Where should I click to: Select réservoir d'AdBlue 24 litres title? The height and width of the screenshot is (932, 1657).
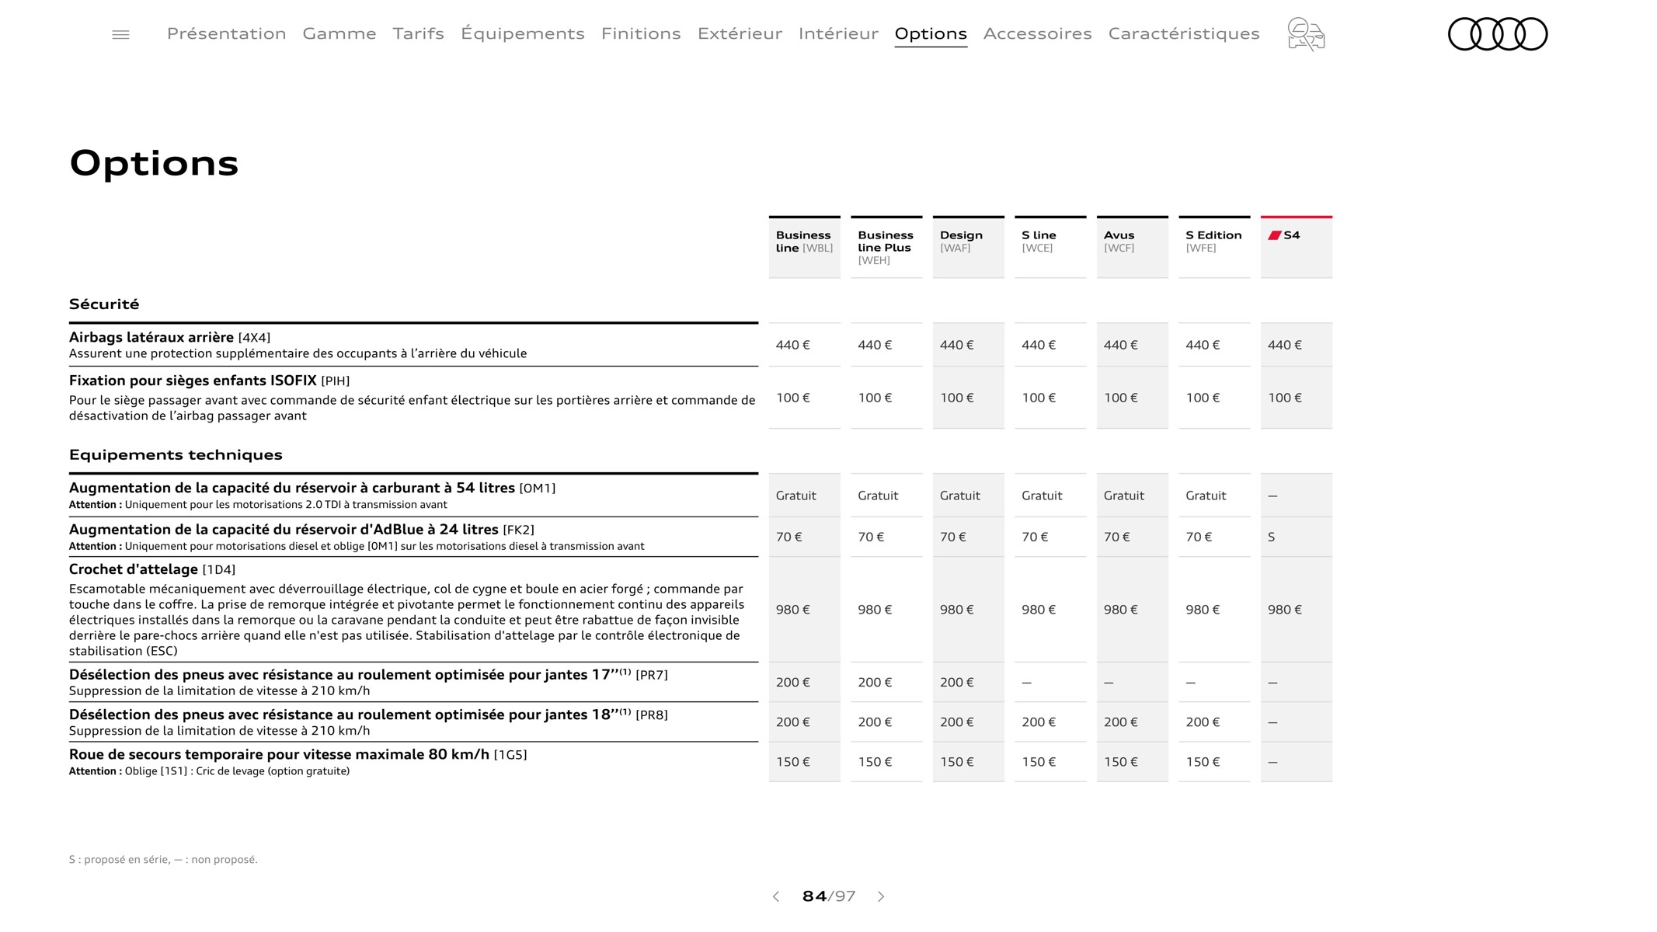[x=301, y=530]
